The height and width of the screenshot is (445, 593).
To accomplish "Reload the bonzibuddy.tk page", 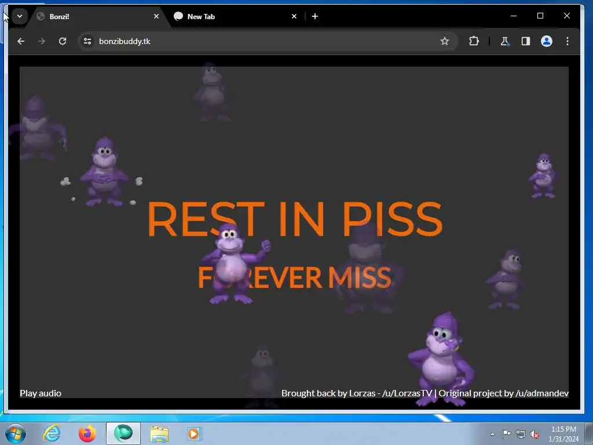I will (x=63, y=41).
